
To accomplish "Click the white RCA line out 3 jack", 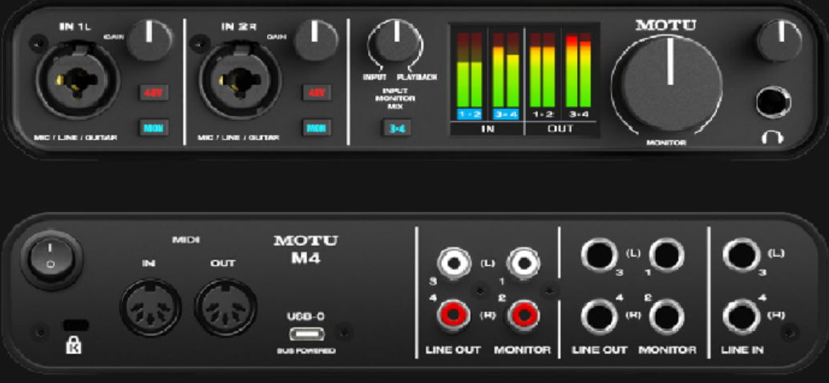I will pyautogui.click(x=453, y=263).
